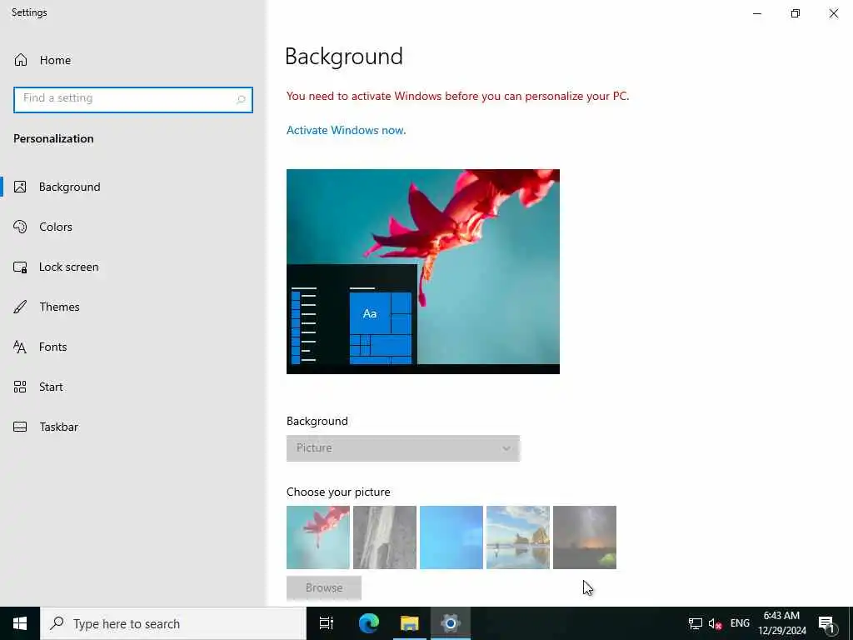Viewport: 853px width, 640px height.
Task: Click the muted volume tray icon
Action: pyautogui.click(x=715, y=623)
